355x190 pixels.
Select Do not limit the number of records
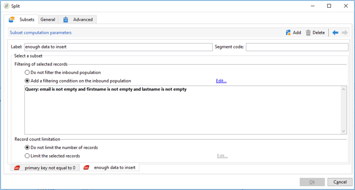click(27, 148)
